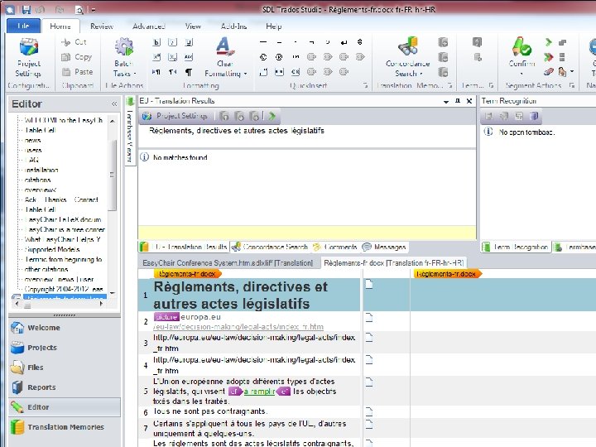The height and width of the screenshot is (447, 596).
Task: Click vertical scrollbar in Editor tree
Action: click(112, 175)
